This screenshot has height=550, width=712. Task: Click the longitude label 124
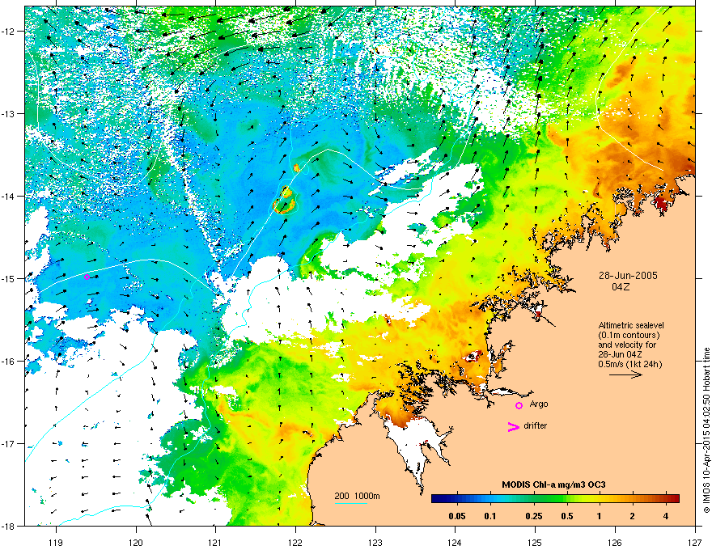[456, 542]
